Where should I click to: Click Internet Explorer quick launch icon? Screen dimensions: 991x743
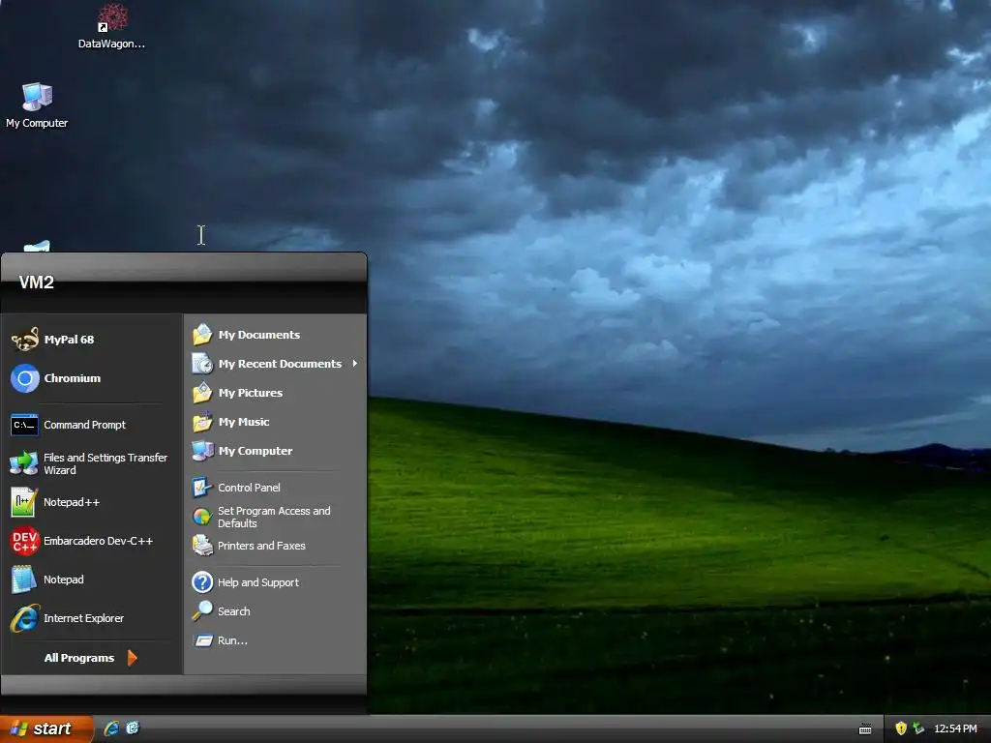(x=111, y=728)
